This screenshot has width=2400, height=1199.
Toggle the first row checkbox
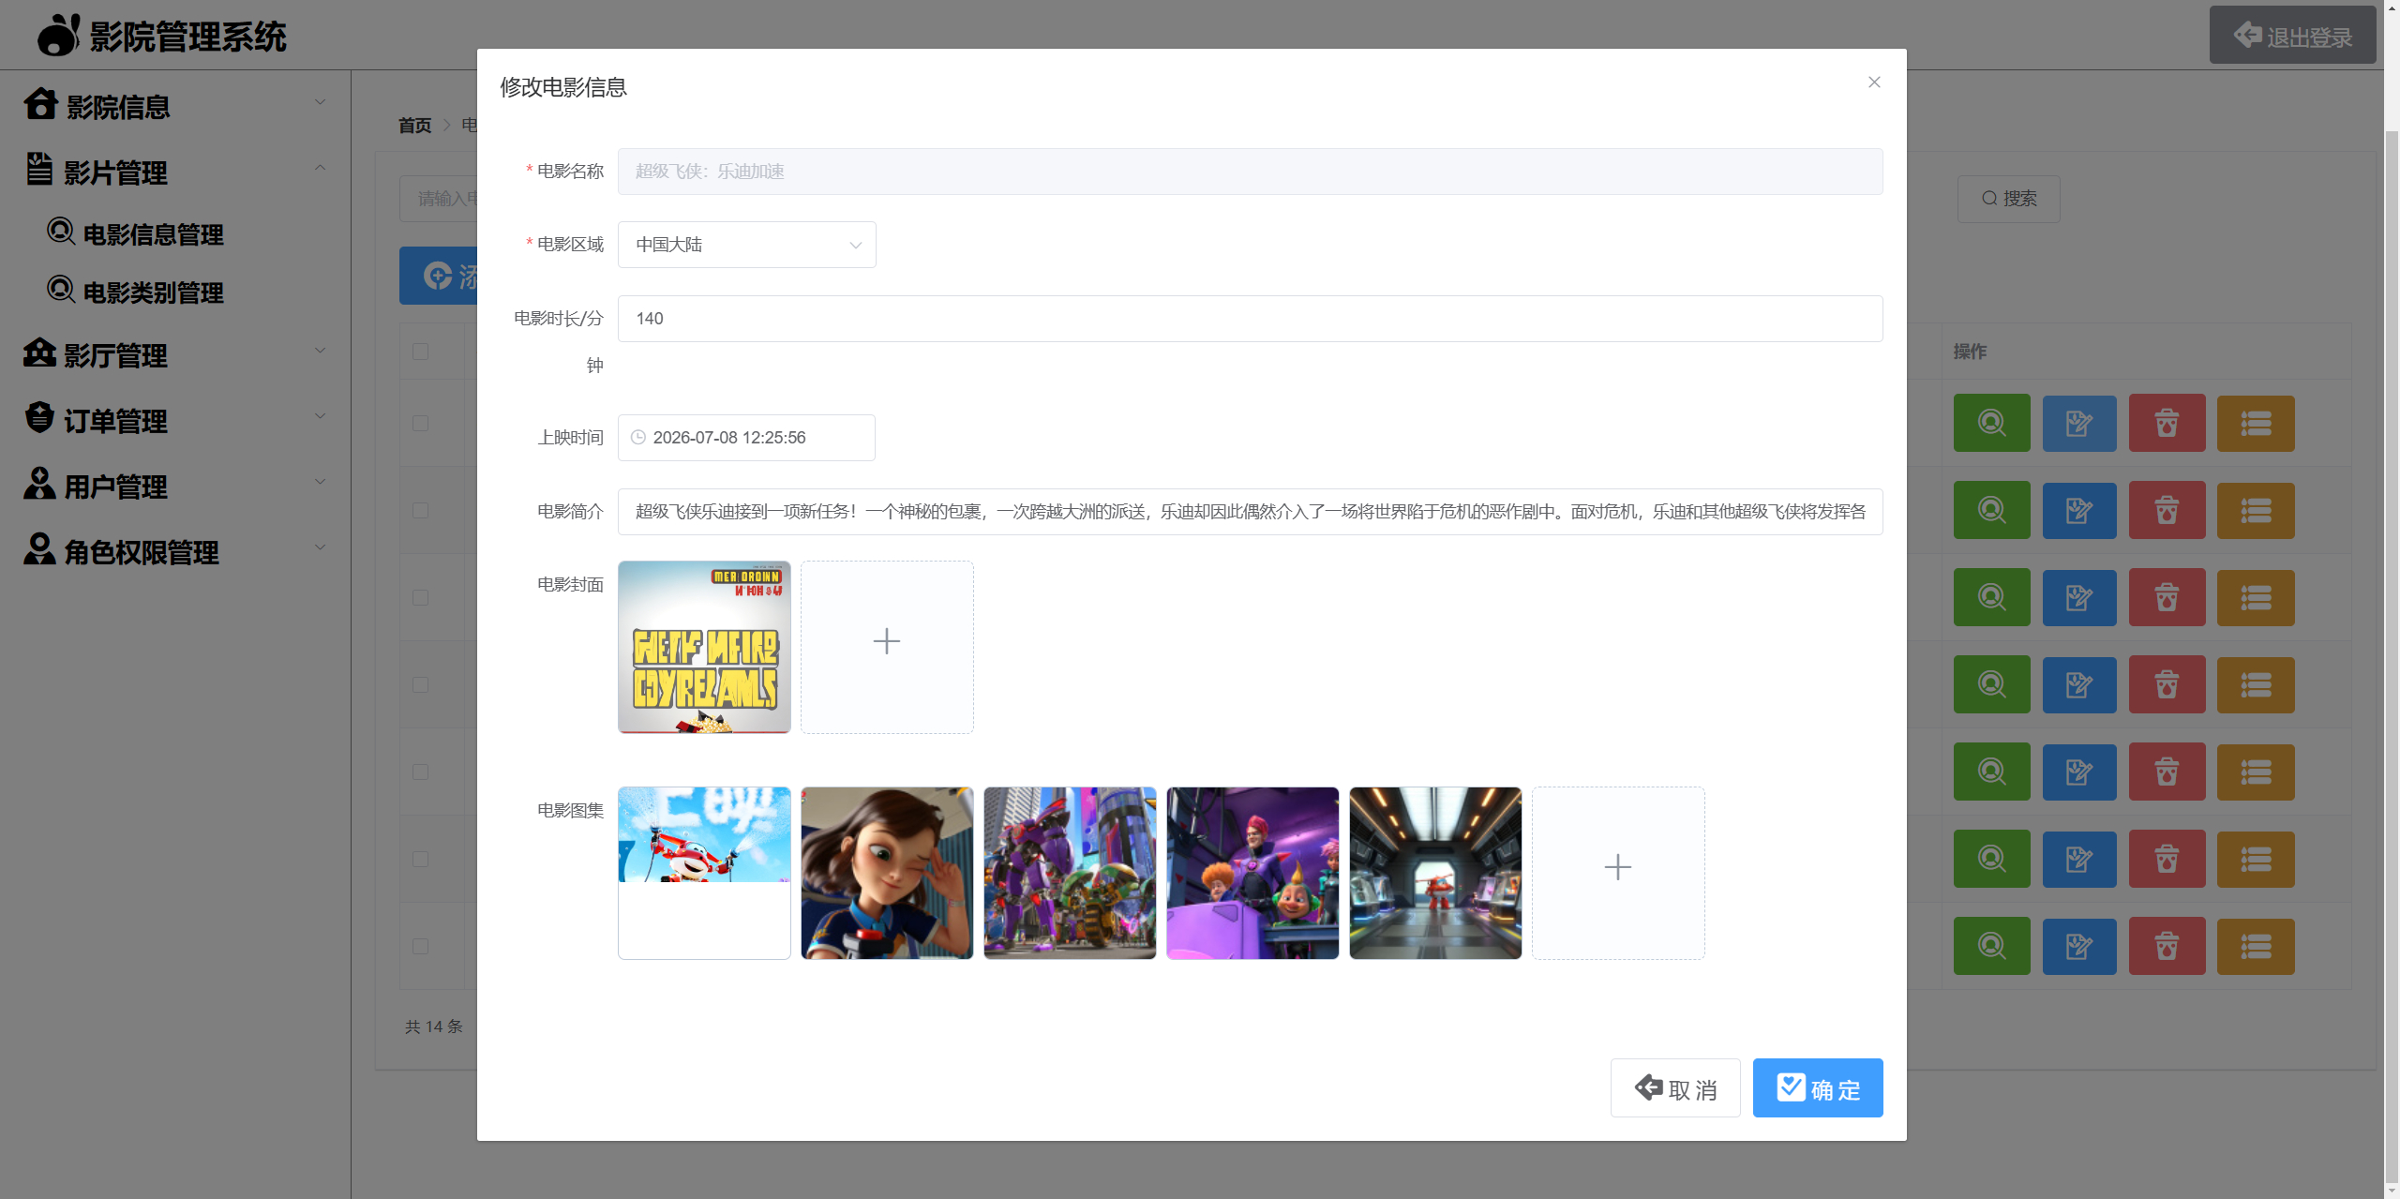click(x=421, y=423)
